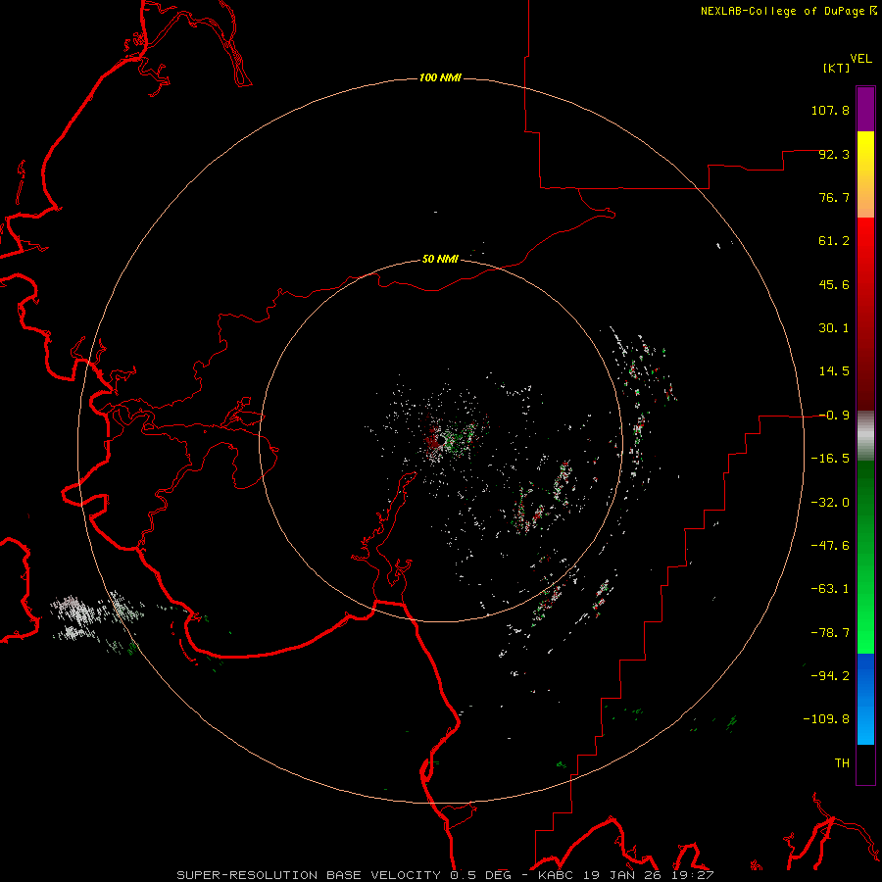This screenshot has height=882, width=882.
Task: Select the -0.9 velocity scale value
Action: pos(834,416)
